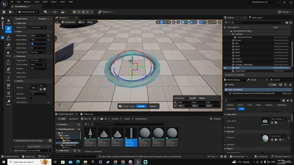The width and height of the screenshot is (294, 165).
Task: Click the Add component button in Details
Action: (x=272, y=85)
